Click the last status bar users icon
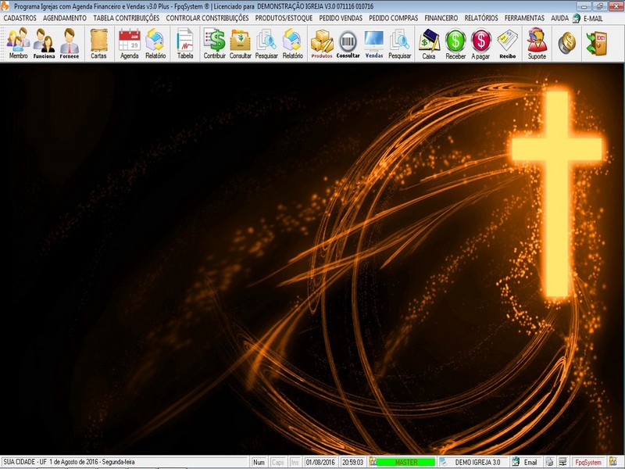 612,462
